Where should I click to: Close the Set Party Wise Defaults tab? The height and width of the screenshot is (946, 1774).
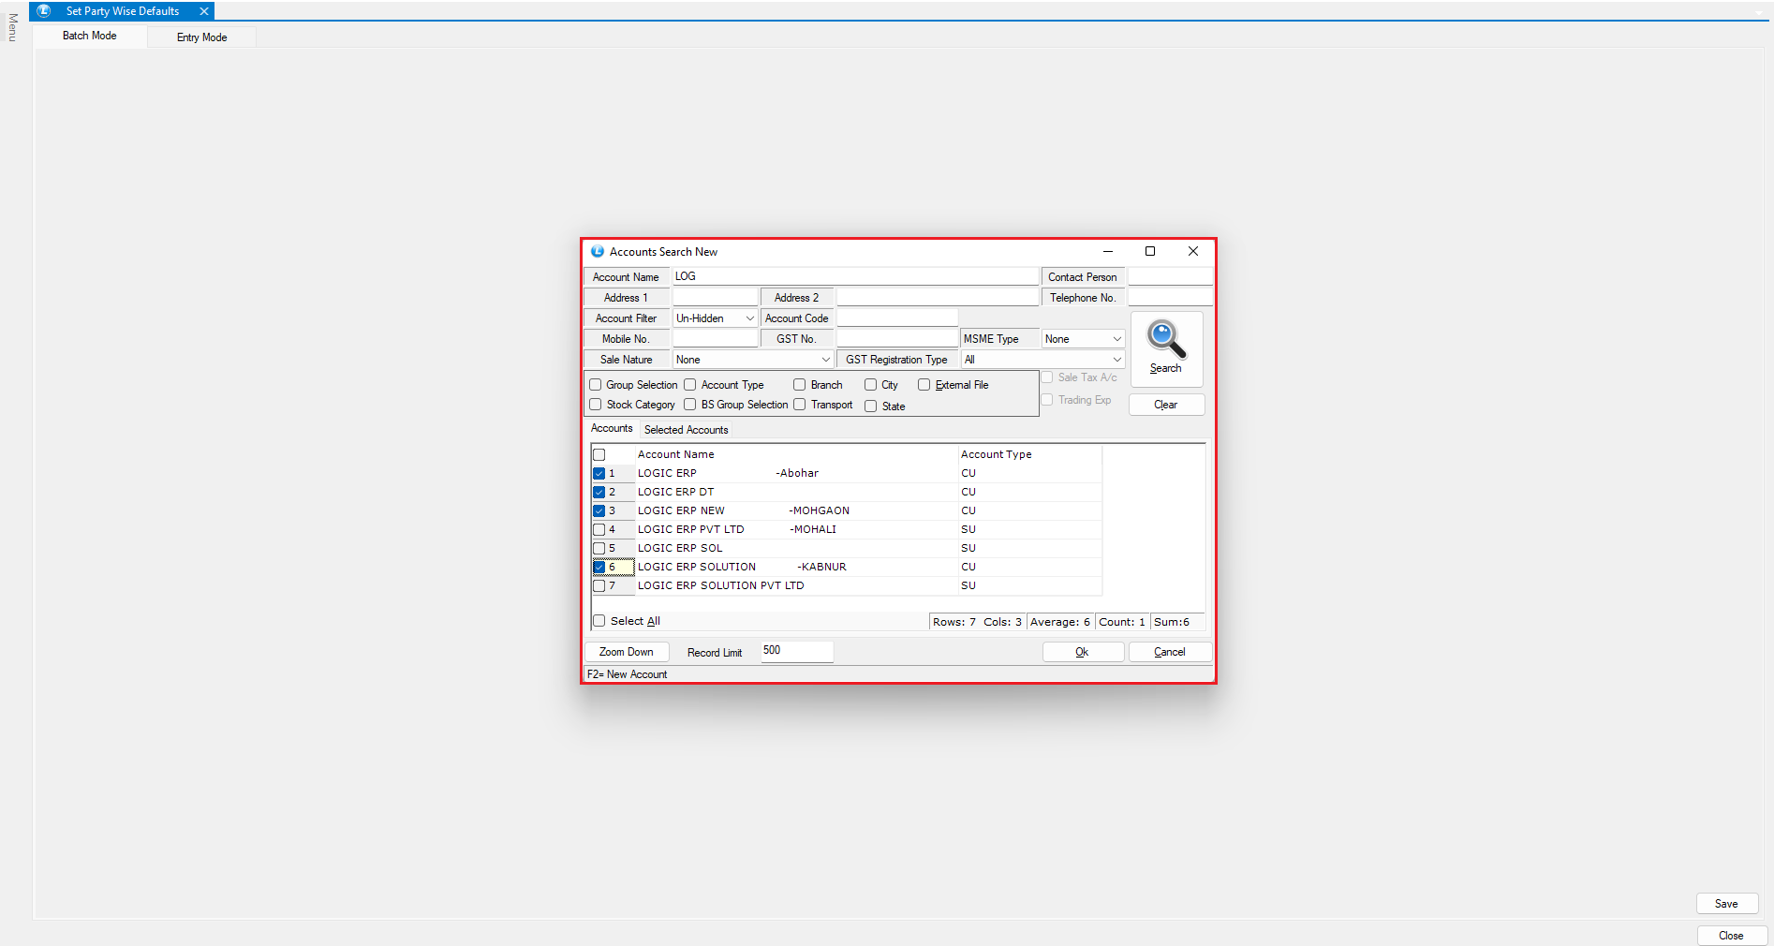[203, 11]
